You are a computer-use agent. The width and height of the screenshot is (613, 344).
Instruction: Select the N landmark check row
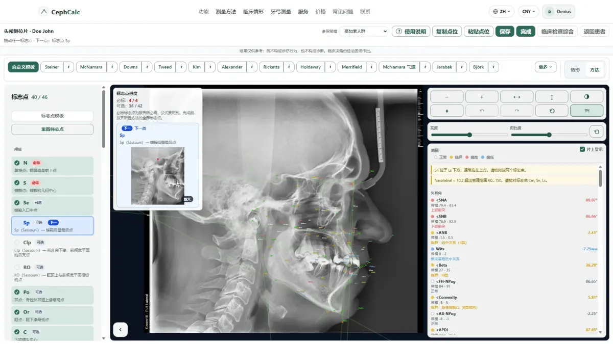tap(53, 166)
